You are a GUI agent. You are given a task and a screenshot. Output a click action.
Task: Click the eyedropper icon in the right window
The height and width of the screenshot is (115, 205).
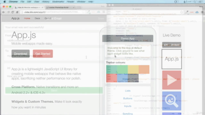(x=187, y=12)
